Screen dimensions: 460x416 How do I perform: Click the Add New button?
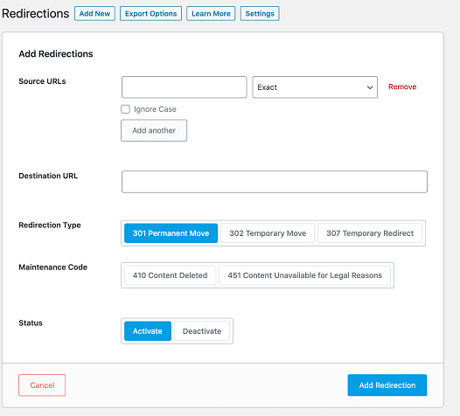tap(94, 13)
